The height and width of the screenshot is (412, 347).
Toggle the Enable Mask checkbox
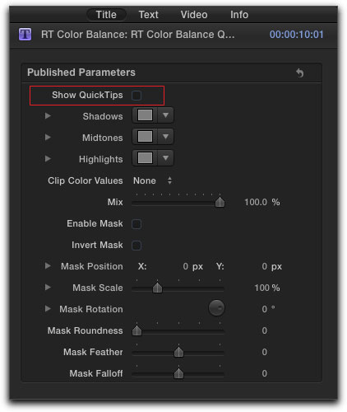coord(136,224)
